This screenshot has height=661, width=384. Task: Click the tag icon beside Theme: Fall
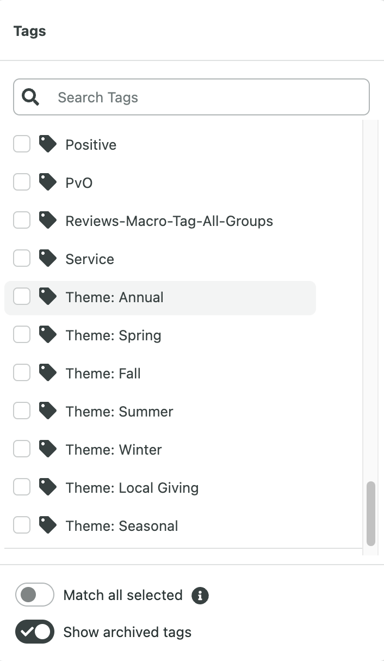(48, 373)
